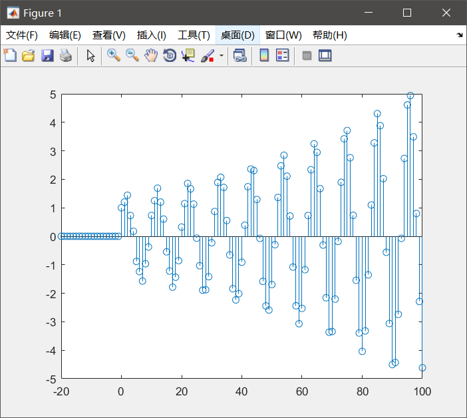The height and width of the screenshot is (418, 467).
Task: Activate the Zoom Out tool
Action: click(x=132, y=55)
